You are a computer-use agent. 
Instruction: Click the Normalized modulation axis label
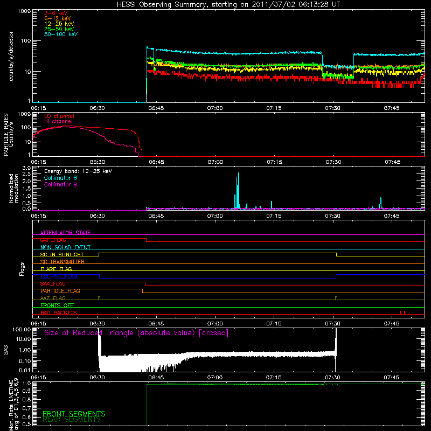13,188
